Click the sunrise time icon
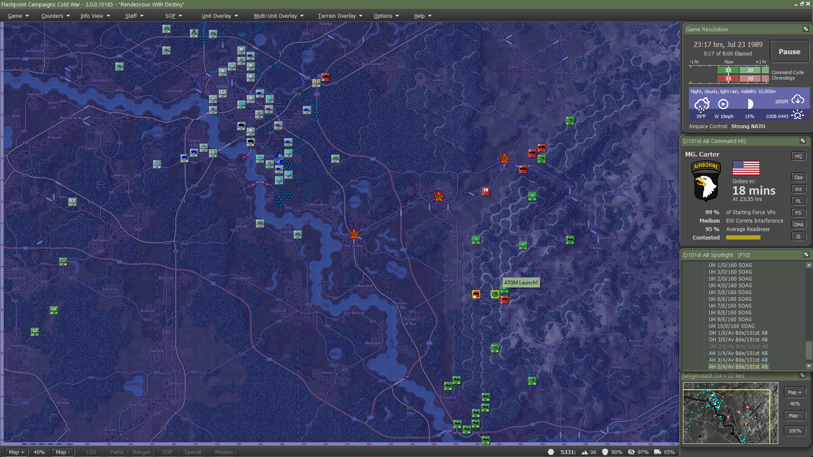This screenshot has height=457, width=813. [x=798, y=115]
